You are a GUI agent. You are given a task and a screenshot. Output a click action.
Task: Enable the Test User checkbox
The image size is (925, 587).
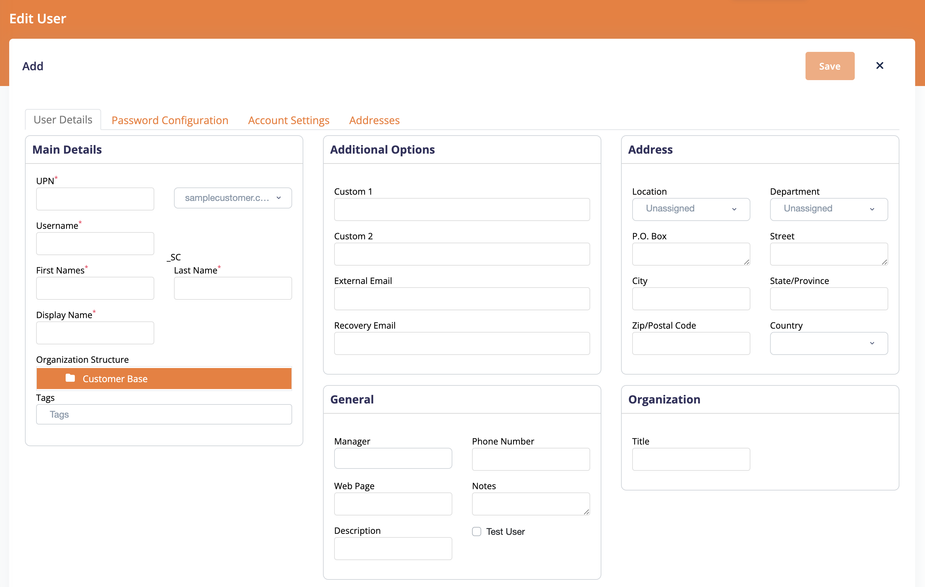[x=477, y=531]
